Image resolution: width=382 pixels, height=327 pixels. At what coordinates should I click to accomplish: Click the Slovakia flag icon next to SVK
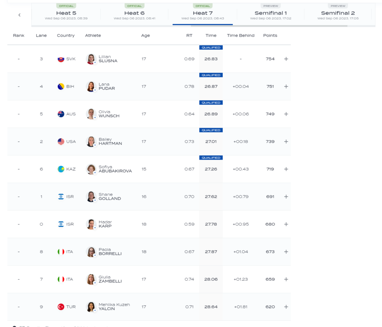(x=61, y=59)
